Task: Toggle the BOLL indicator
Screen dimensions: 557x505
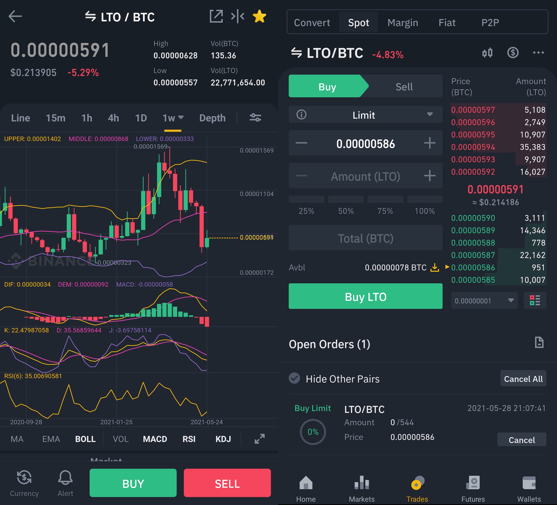Action: 85,439
